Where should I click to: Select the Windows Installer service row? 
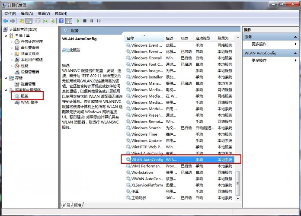(180, 77)
